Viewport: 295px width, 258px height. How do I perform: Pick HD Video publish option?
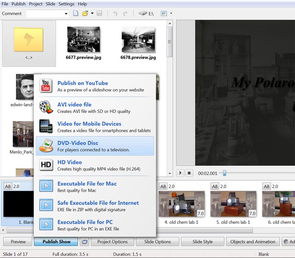point(95,165)
